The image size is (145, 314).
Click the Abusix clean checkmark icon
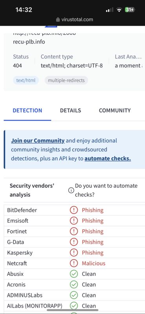pos(74,274)
